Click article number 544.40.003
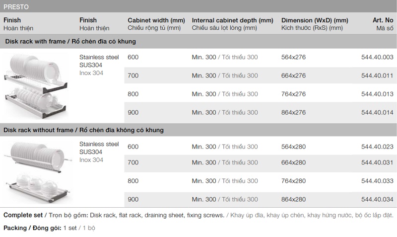This screenshot has height=237, width=397. (x=377, y=57)
